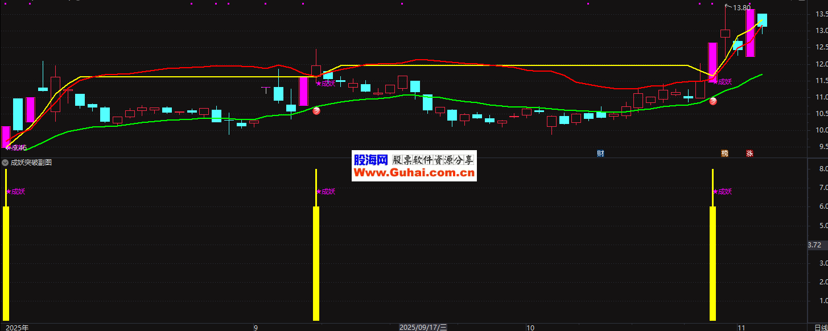
Task: Open the Www.Guhai.com.cn link
Action: pyautogui.click(x=415, y=173)
